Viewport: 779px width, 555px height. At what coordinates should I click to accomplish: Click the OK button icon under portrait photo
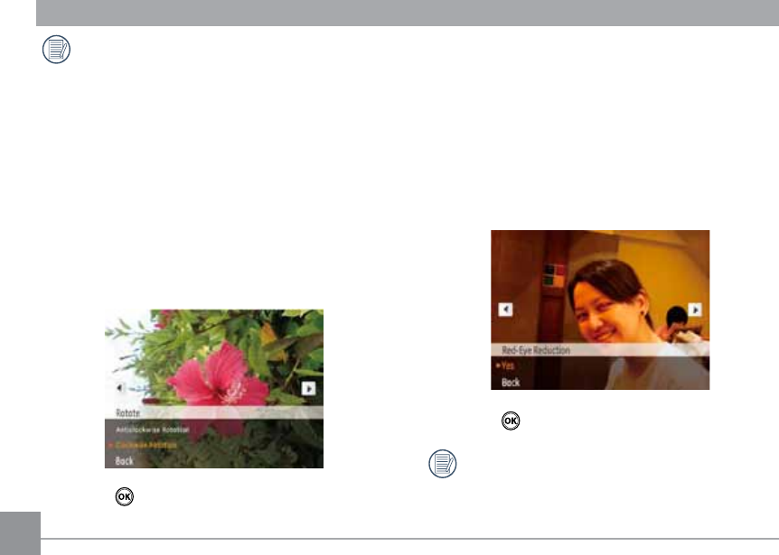point(511,421)
